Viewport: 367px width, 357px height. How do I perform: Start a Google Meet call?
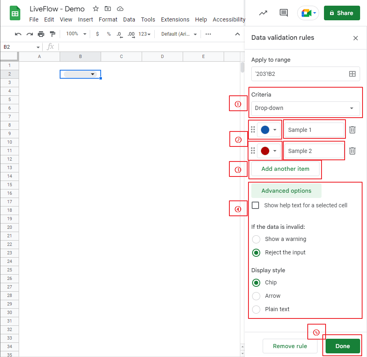pos(308,13)
